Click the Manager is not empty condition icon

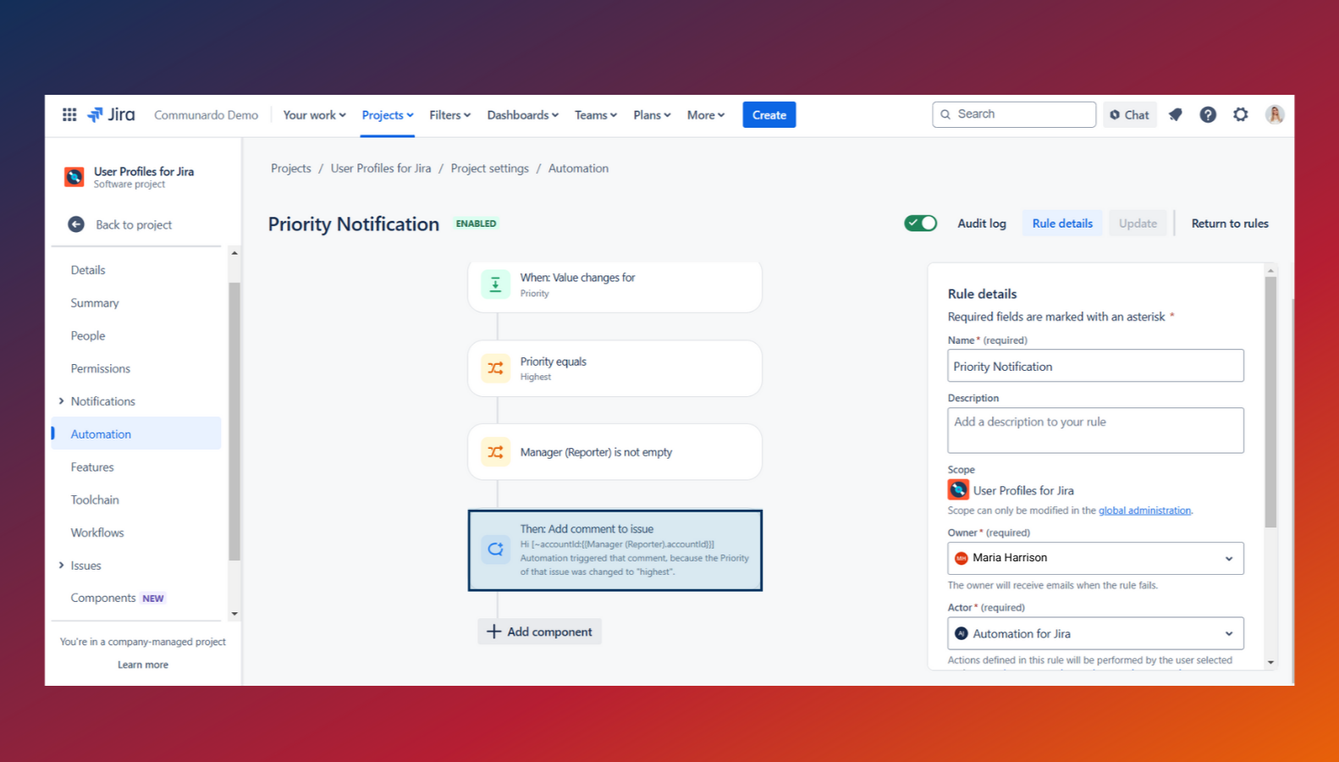(496, 452)
